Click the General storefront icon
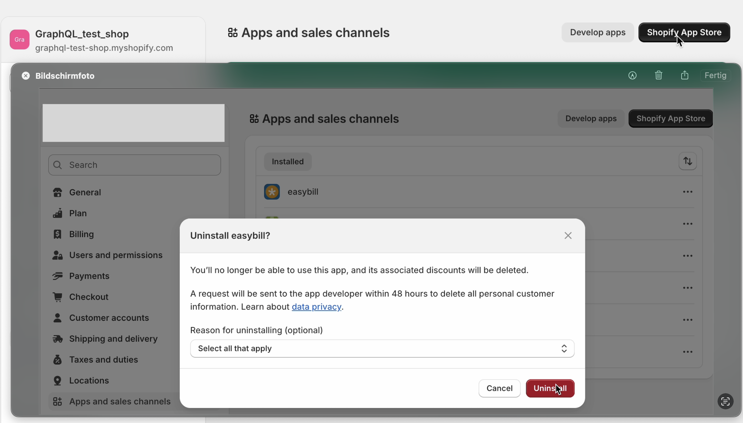Image resolution: width=743 pixels, height=423 pixels. pos(57,192)
